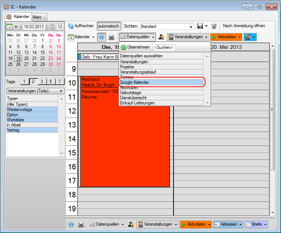This screenshot has height=233, width=281.
Task: Go to previous day with left arrow
Action: (x=21, y=27)
